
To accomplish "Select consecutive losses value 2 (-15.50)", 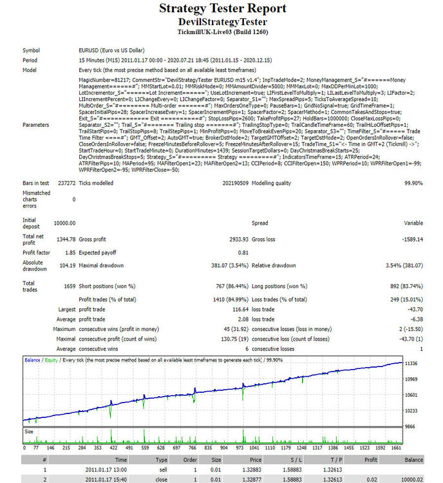I will pos(411,329).
